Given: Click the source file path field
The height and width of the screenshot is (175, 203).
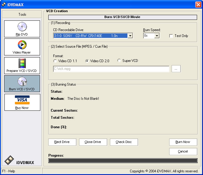Looking at the screenshot, I should pos(111,69).
